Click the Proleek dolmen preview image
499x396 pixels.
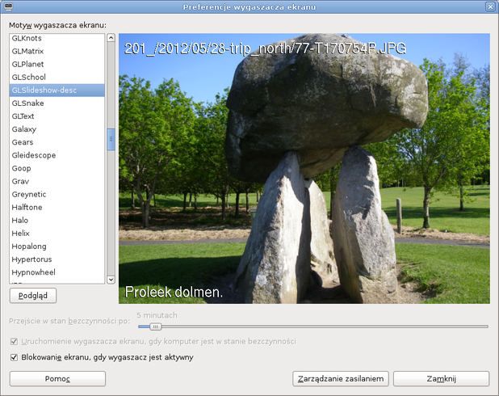coord(304,168)
